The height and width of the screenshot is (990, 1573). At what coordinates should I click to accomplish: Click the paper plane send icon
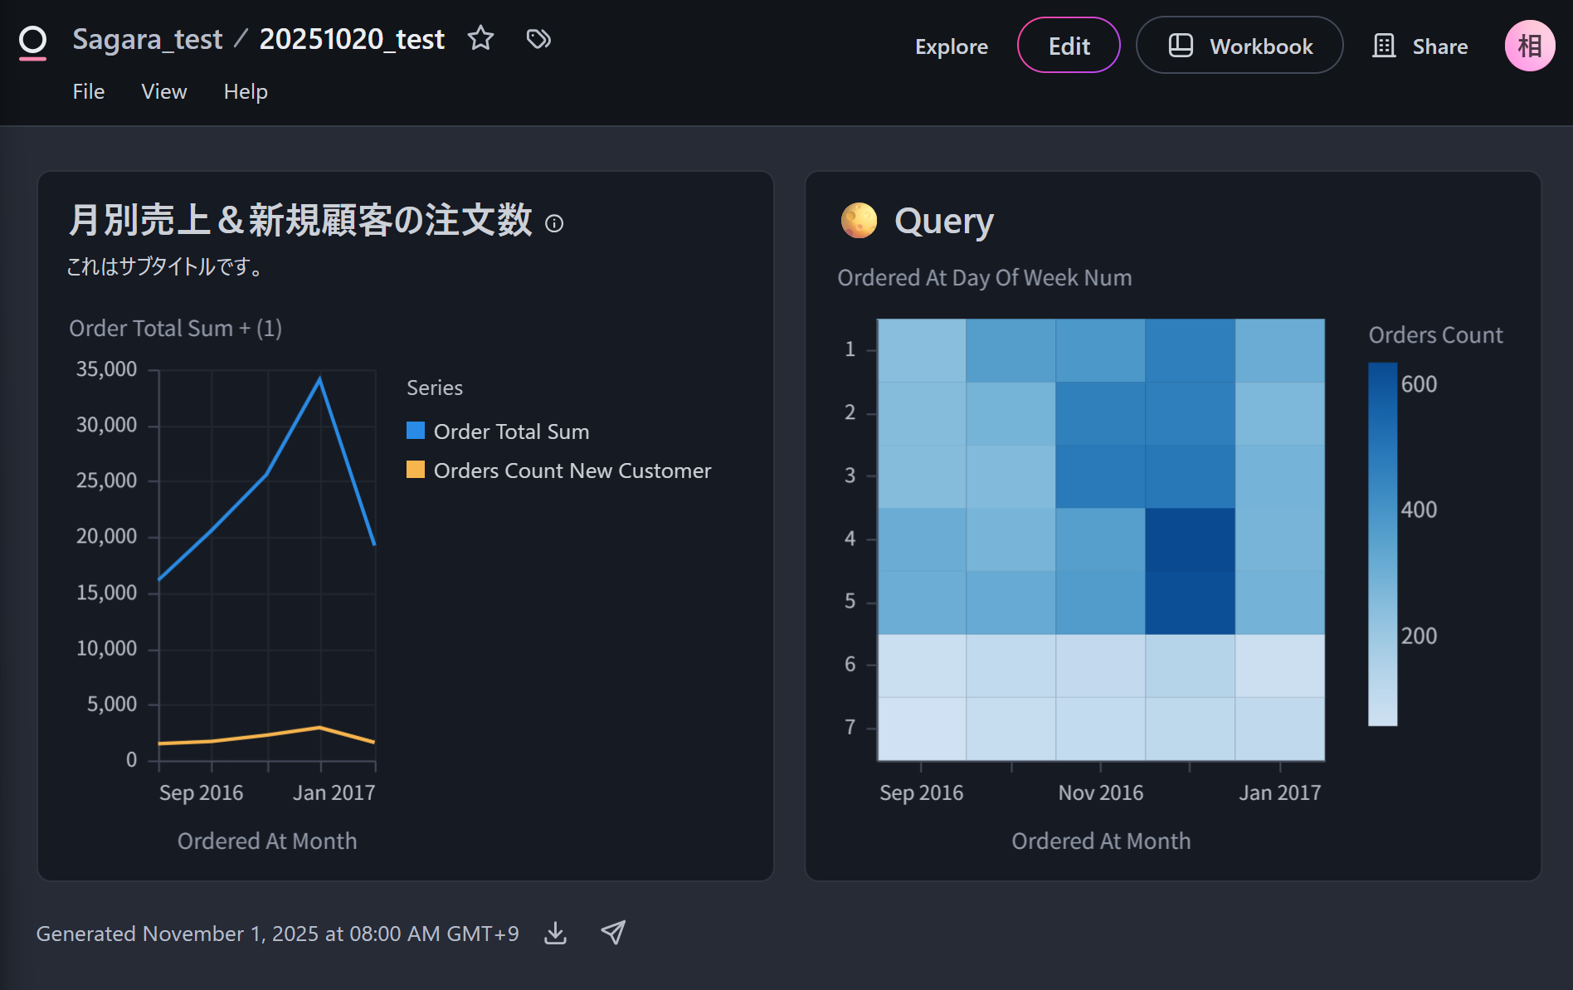(613, 933)
